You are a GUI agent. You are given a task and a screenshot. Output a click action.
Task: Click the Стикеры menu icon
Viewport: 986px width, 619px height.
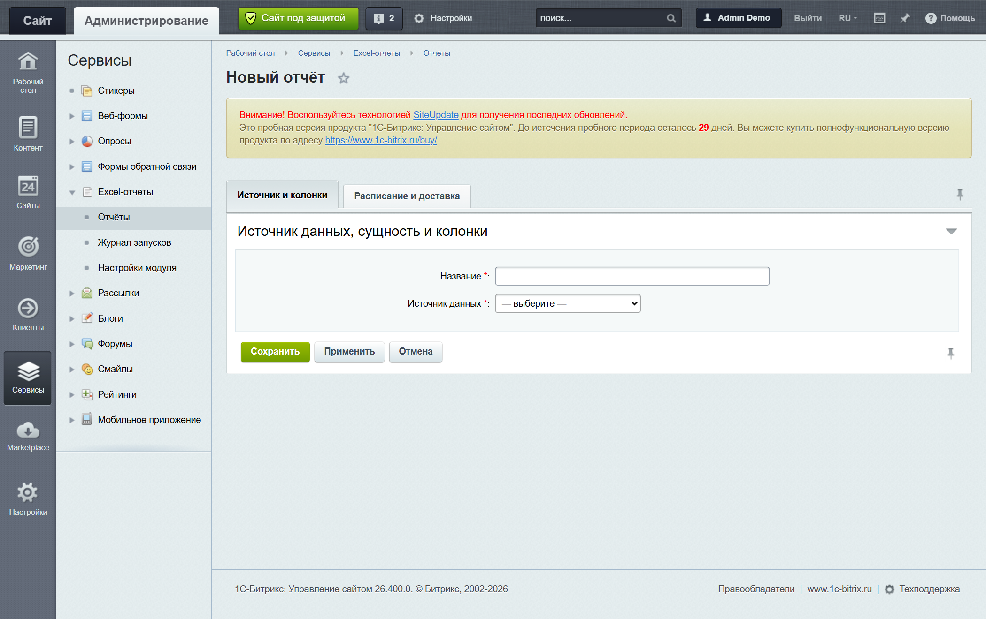pyautogui.click(x=87, y=91)
